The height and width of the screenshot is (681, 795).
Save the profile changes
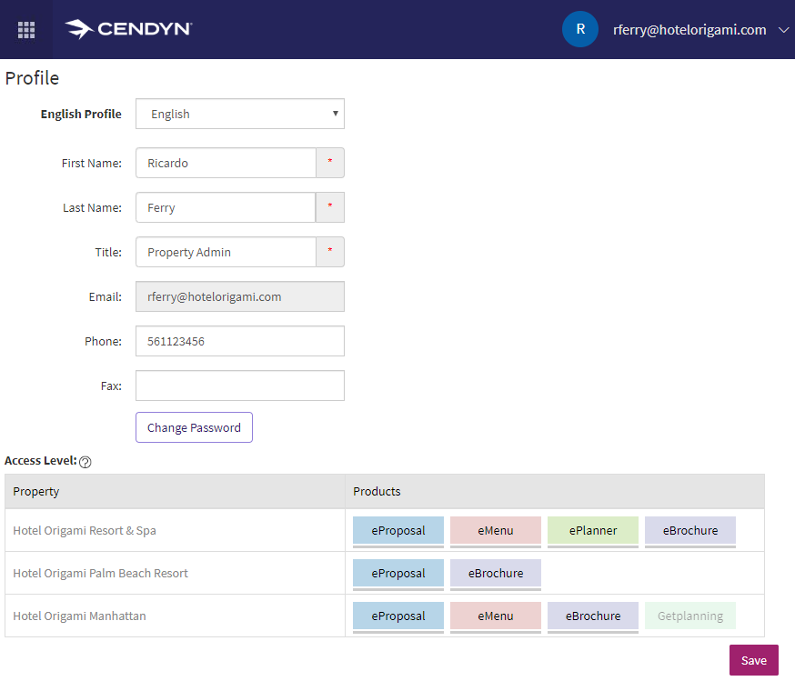(x=754, y=660)
